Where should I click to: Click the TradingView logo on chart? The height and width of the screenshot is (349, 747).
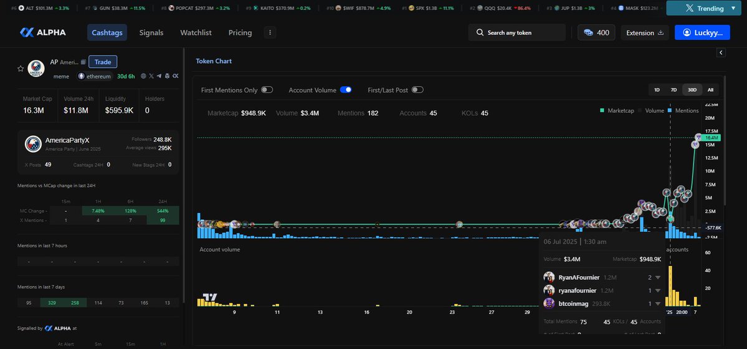(209, 297)
